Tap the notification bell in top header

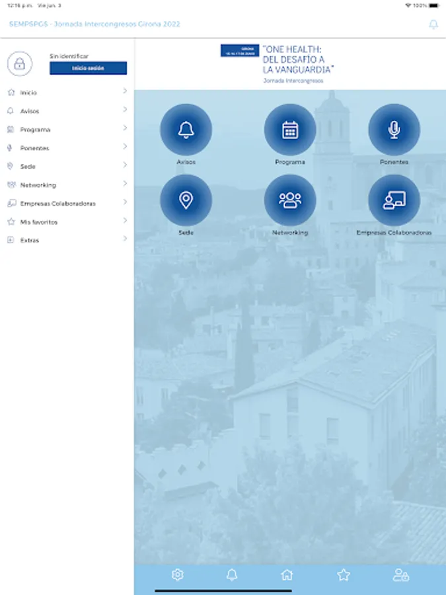point(433,24)
